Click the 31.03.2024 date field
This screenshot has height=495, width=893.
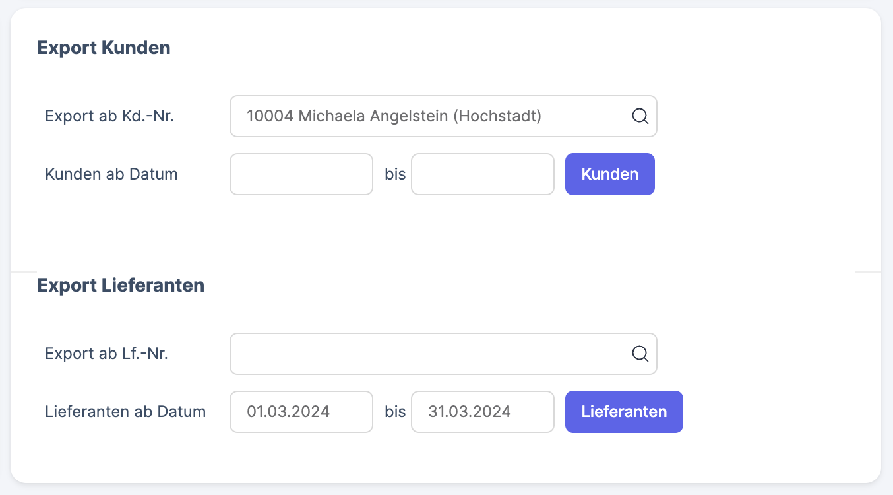click(482, 411)
